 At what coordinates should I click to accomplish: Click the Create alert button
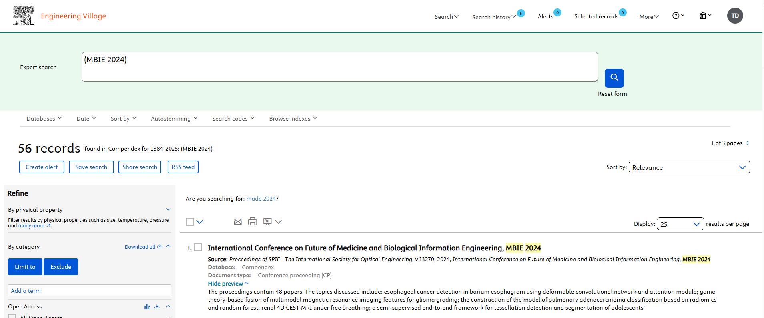click(x=42, y=167)
